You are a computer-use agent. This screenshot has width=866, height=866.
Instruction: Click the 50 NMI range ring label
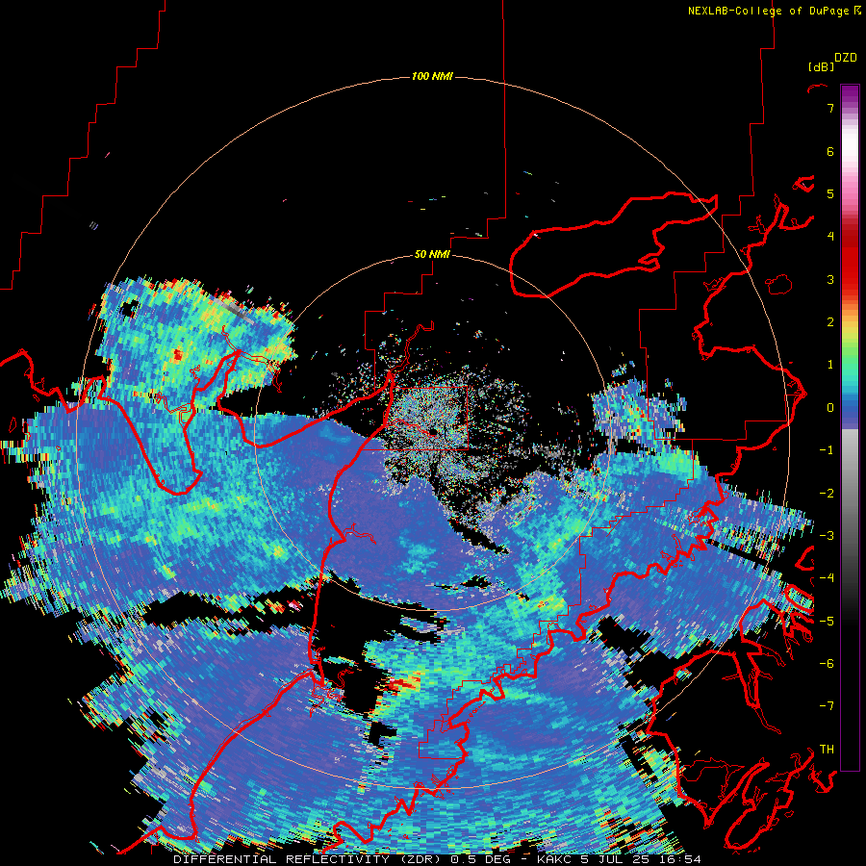click(432, 254)
